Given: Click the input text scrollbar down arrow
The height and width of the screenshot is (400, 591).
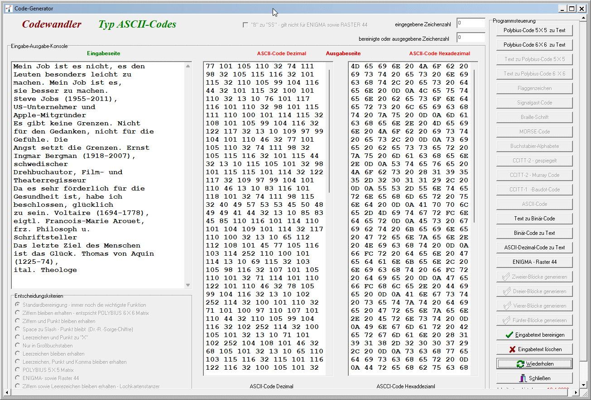Looking at the screenshot, I should [188, 285].
